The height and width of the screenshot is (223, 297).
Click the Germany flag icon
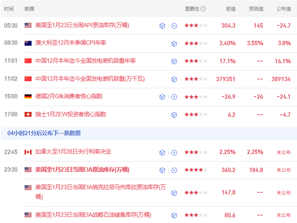click(x=28, y=97)
